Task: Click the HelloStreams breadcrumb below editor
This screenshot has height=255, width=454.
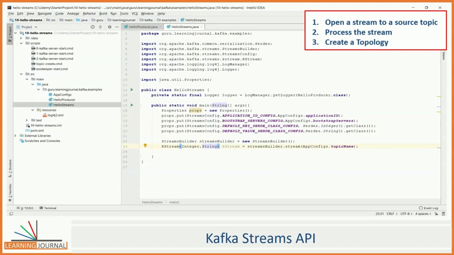Action: [152, 202]
